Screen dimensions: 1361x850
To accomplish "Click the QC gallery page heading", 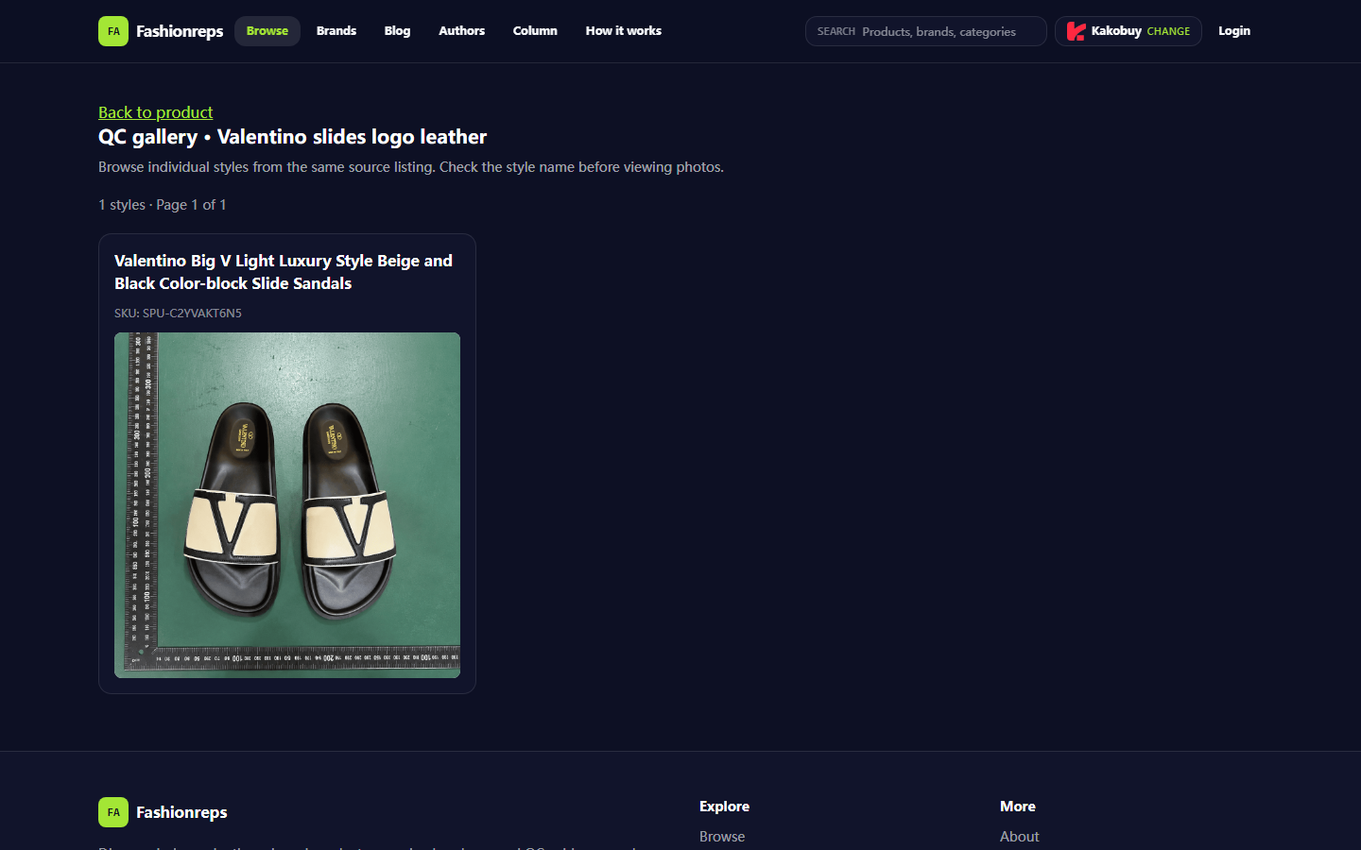I will 292,137.
